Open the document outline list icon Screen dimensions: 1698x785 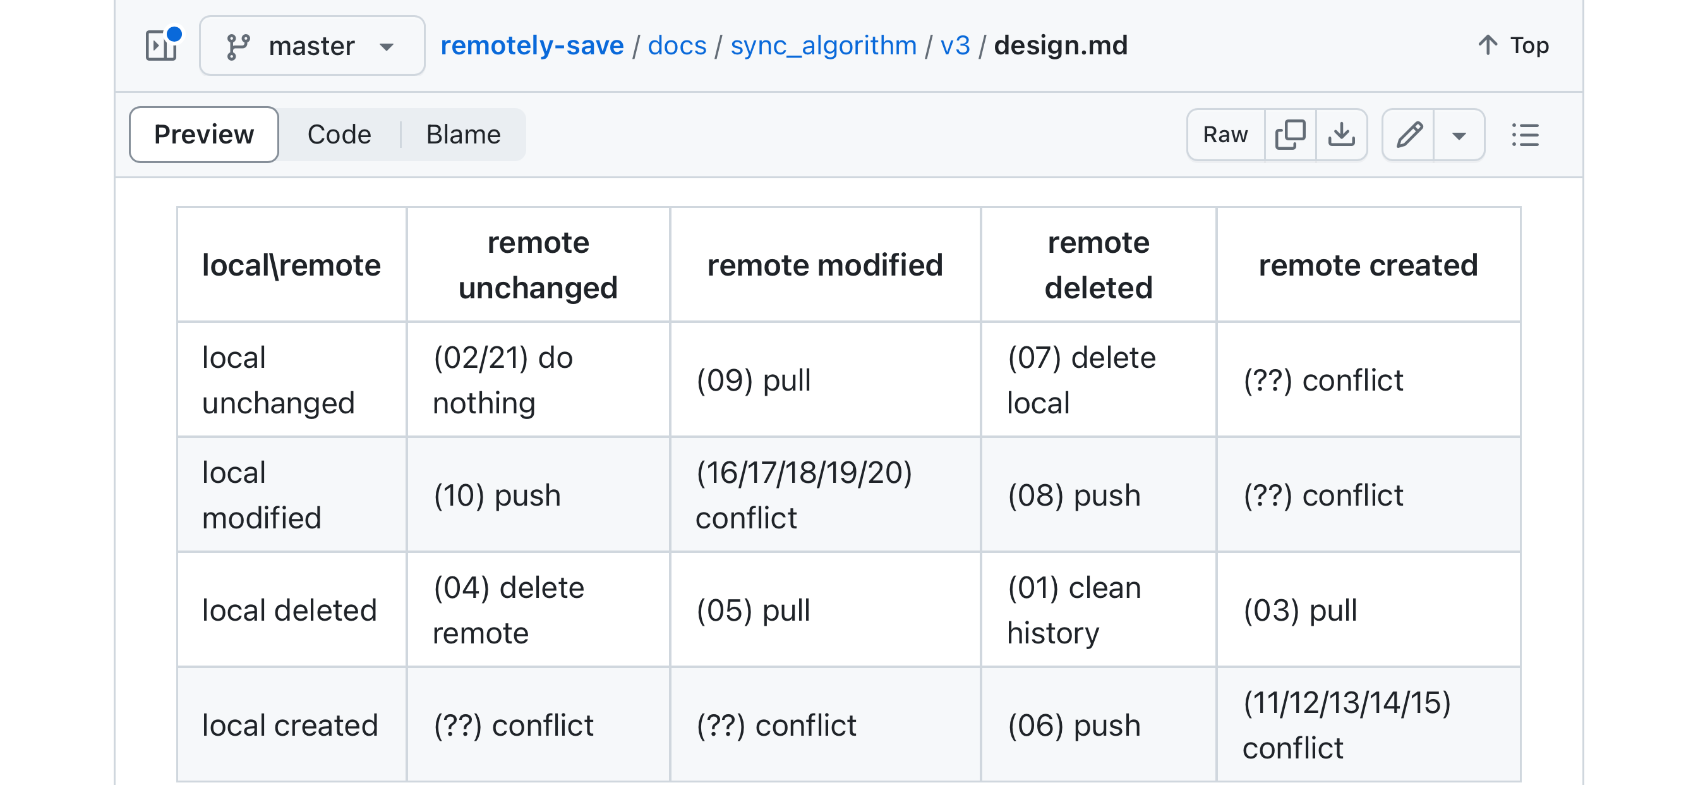click(x=1525, y=135)
